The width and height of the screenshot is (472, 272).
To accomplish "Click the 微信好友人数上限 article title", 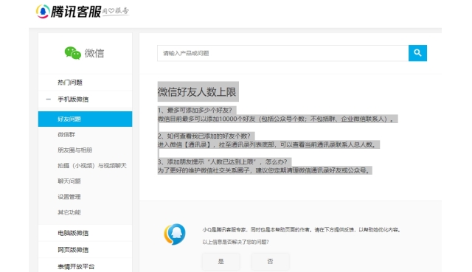I will pos(197,91).
